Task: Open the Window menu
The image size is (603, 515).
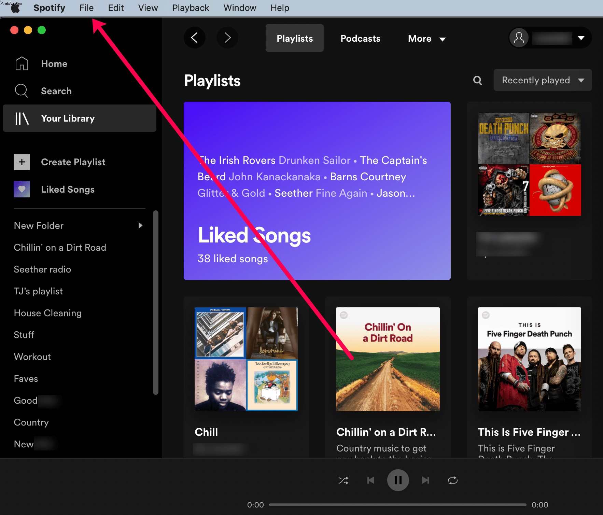Action: [x=240, y=8]
